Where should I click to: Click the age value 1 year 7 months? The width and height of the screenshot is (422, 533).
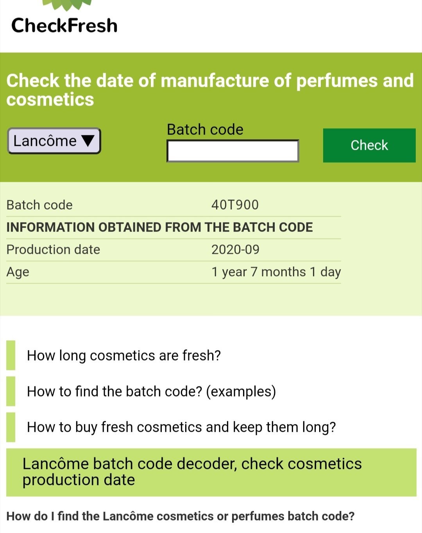click(x=276, y=272)
